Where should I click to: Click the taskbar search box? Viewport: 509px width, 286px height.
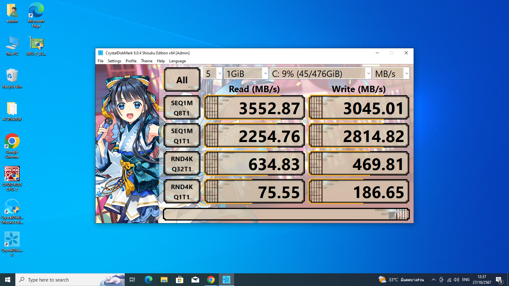tap(70, 280)
